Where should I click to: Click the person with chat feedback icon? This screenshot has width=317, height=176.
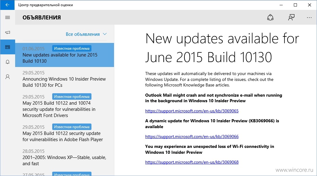291,17
